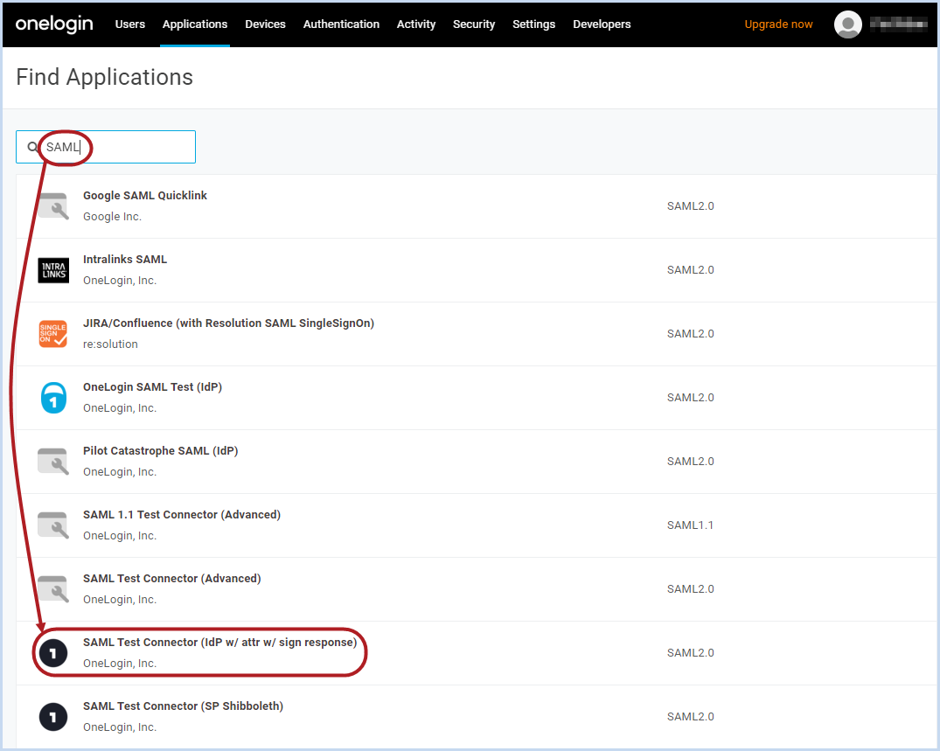This screenshot has width=940, height=751.
Task: Click the OneLogin logo
Action: pyautogui.click(x=54, y=24)
